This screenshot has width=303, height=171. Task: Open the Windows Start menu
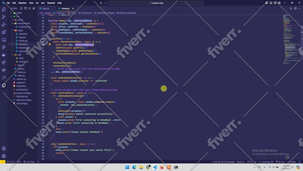point(127,167)
